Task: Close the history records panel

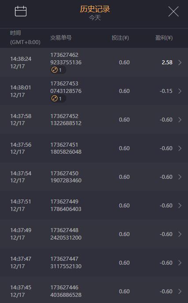Action: 173,11
